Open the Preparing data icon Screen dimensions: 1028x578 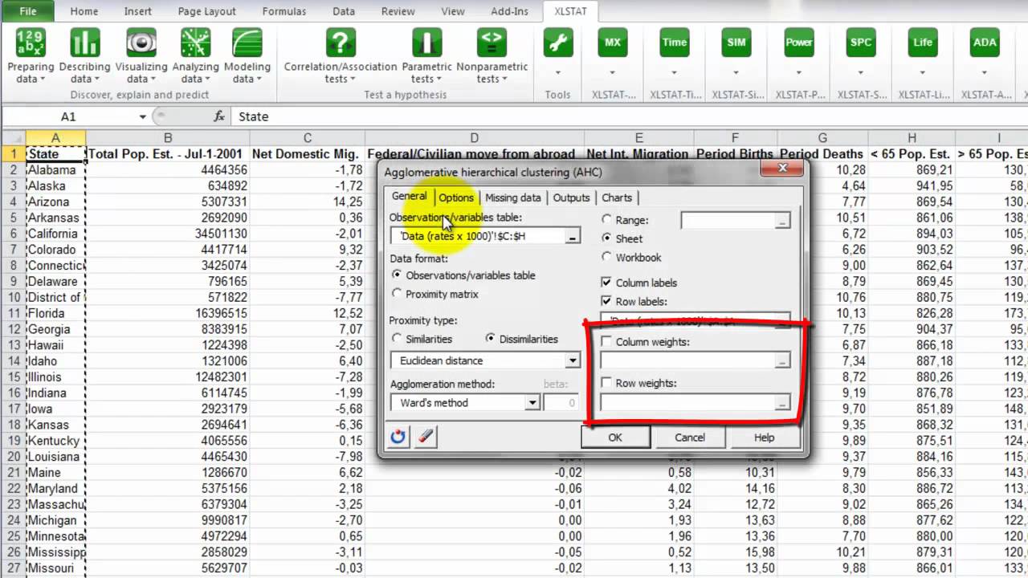[x=31, y=43]
